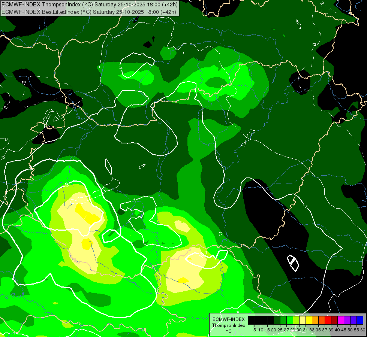The width and height of the screenshot is (367, 337).
Task: Click the '-3' contour label on the map
Action: click(x=66, y=185)
